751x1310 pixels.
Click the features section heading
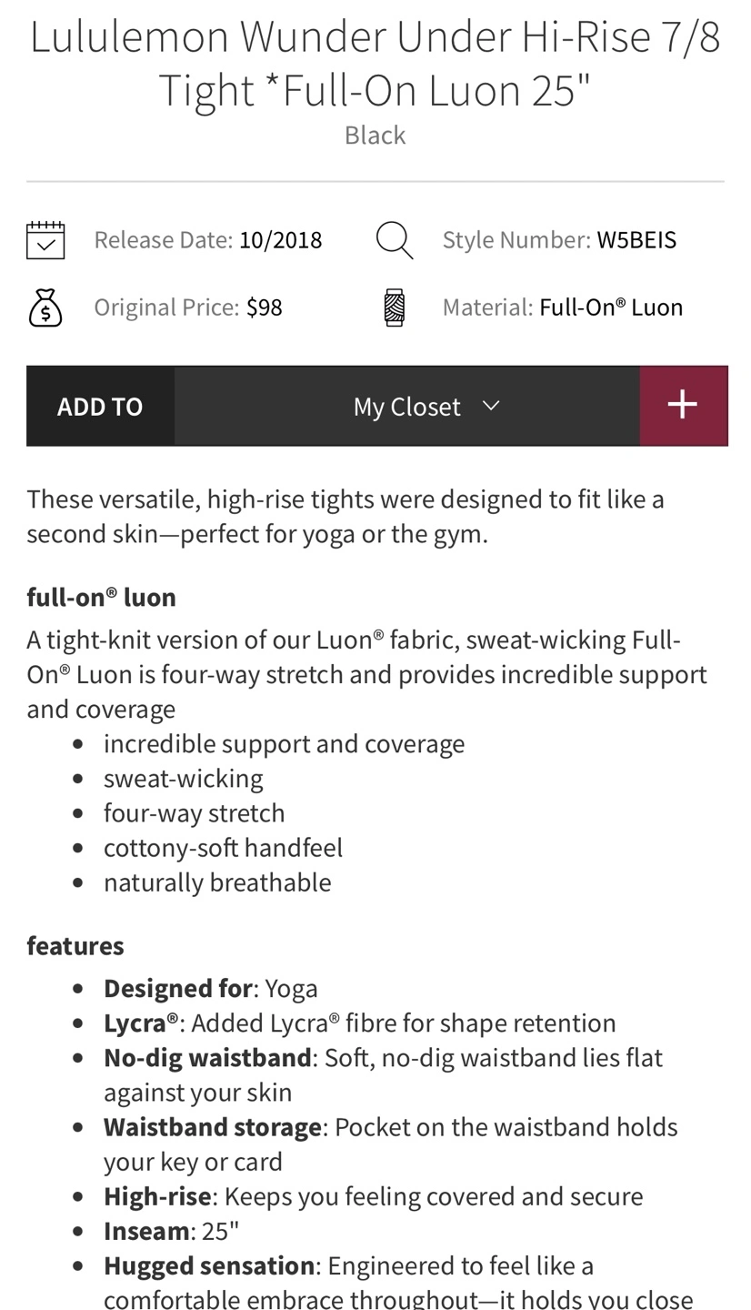tap(75, 946)
